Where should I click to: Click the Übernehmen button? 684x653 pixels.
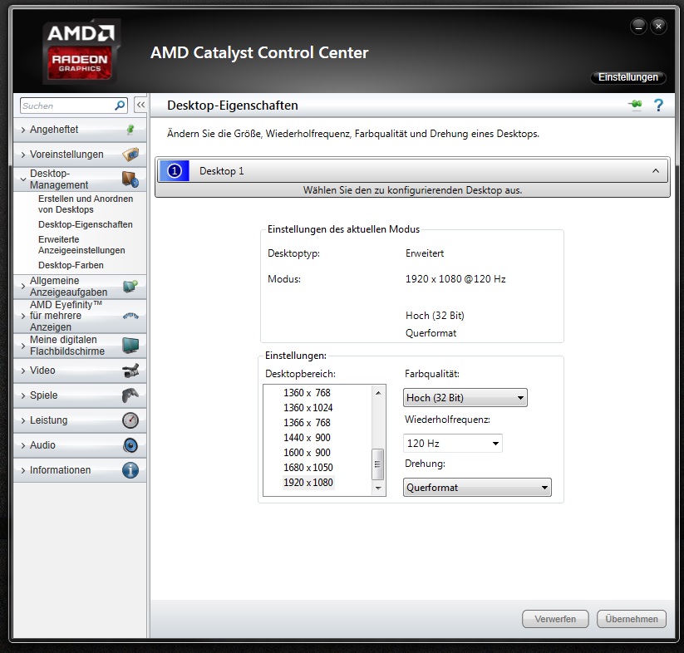[631, 619]
